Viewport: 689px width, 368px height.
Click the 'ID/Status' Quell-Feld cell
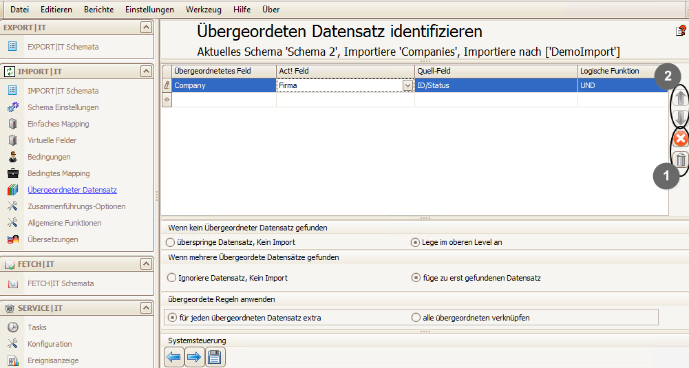click(496, 85)
